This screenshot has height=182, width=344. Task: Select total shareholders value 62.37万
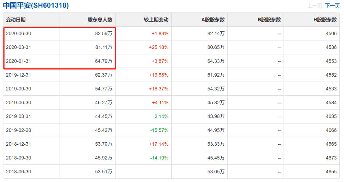pyautogui.click(x=104, y=75)
